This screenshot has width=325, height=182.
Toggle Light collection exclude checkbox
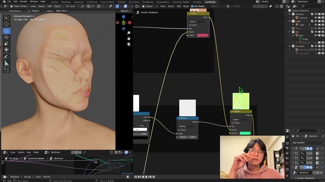312,21
